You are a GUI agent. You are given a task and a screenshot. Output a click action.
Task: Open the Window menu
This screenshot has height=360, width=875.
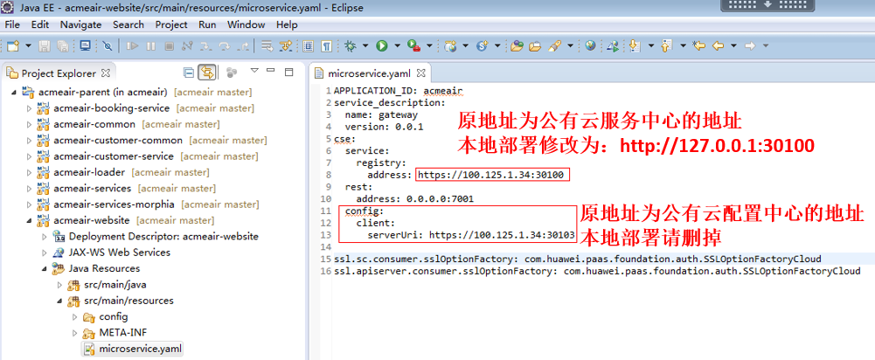click(246, 24)
